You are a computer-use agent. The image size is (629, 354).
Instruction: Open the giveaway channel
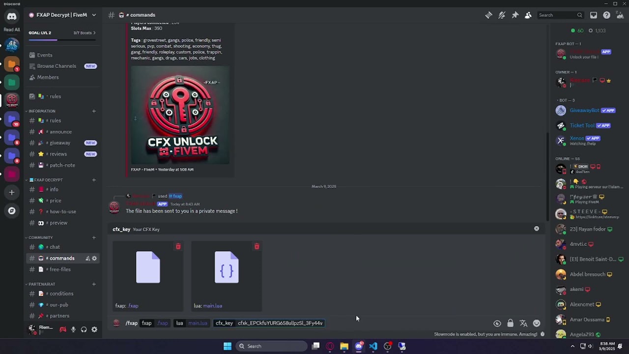pyautogui.click(x=62, y=143)
